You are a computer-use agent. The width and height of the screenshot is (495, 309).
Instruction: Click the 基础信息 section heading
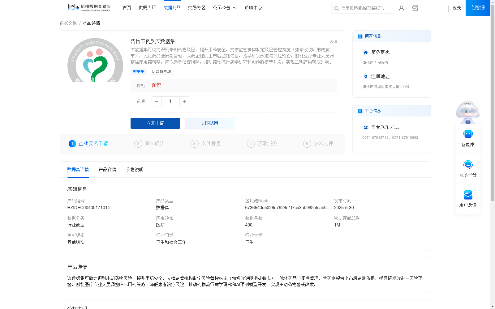pos(77,189)
